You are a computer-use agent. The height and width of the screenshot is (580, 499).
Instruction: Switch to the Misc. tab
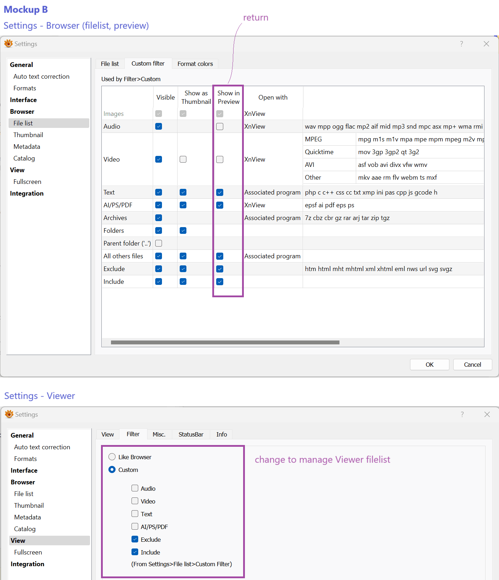click(x=159, y=434)
